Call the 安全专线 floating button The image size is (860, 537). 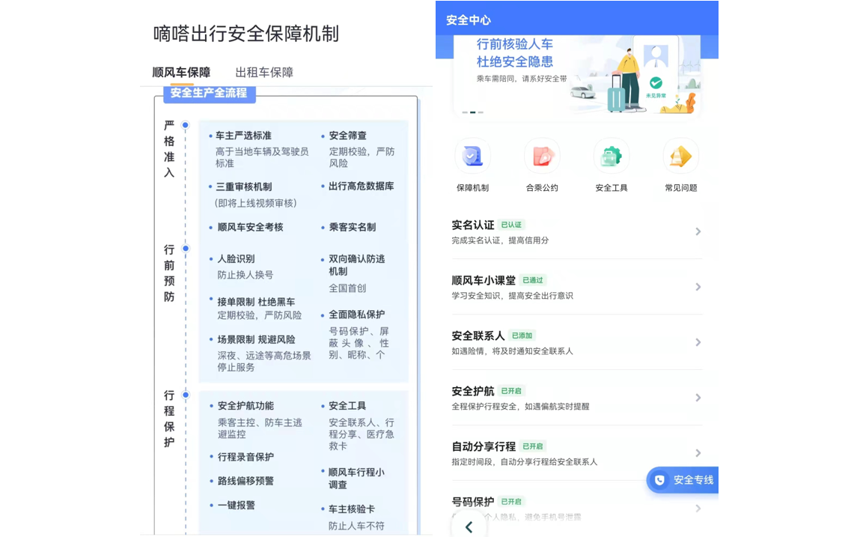click(683, 480)
